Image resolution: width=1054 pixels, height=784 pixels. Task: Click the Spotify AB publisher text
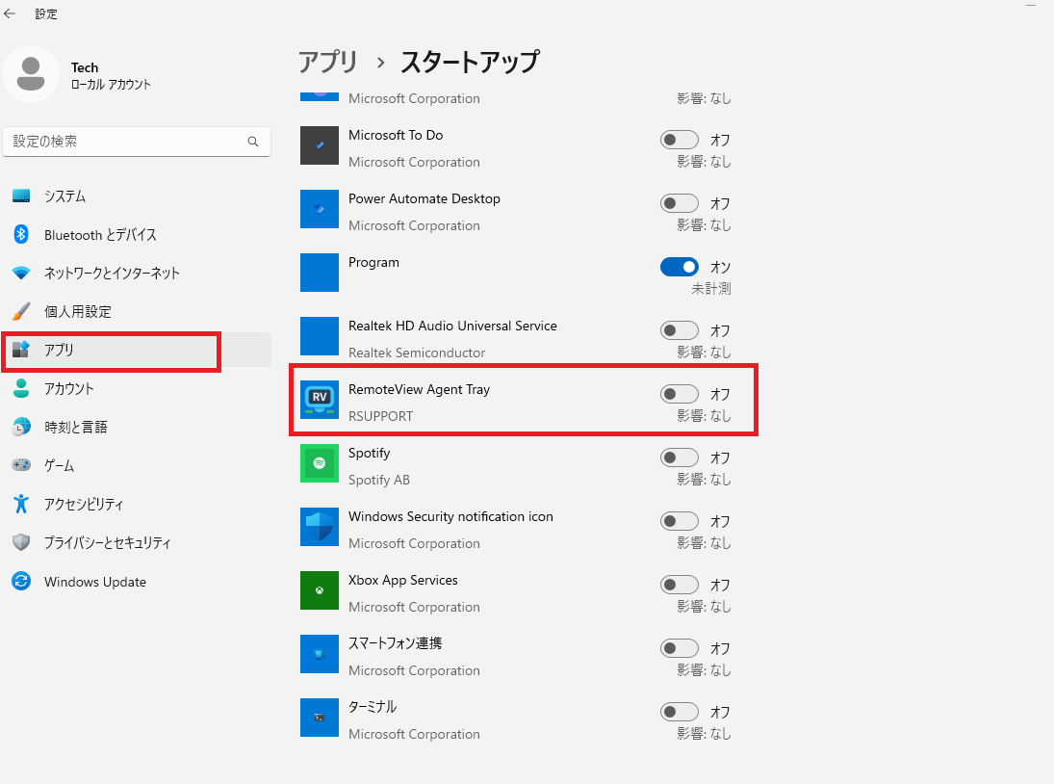[379, 480]
